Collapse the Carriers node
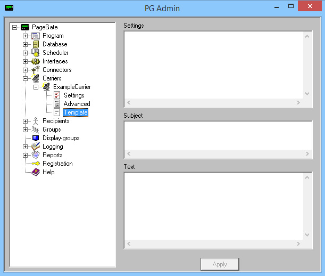325x276 pixels. tap(25, 78)
